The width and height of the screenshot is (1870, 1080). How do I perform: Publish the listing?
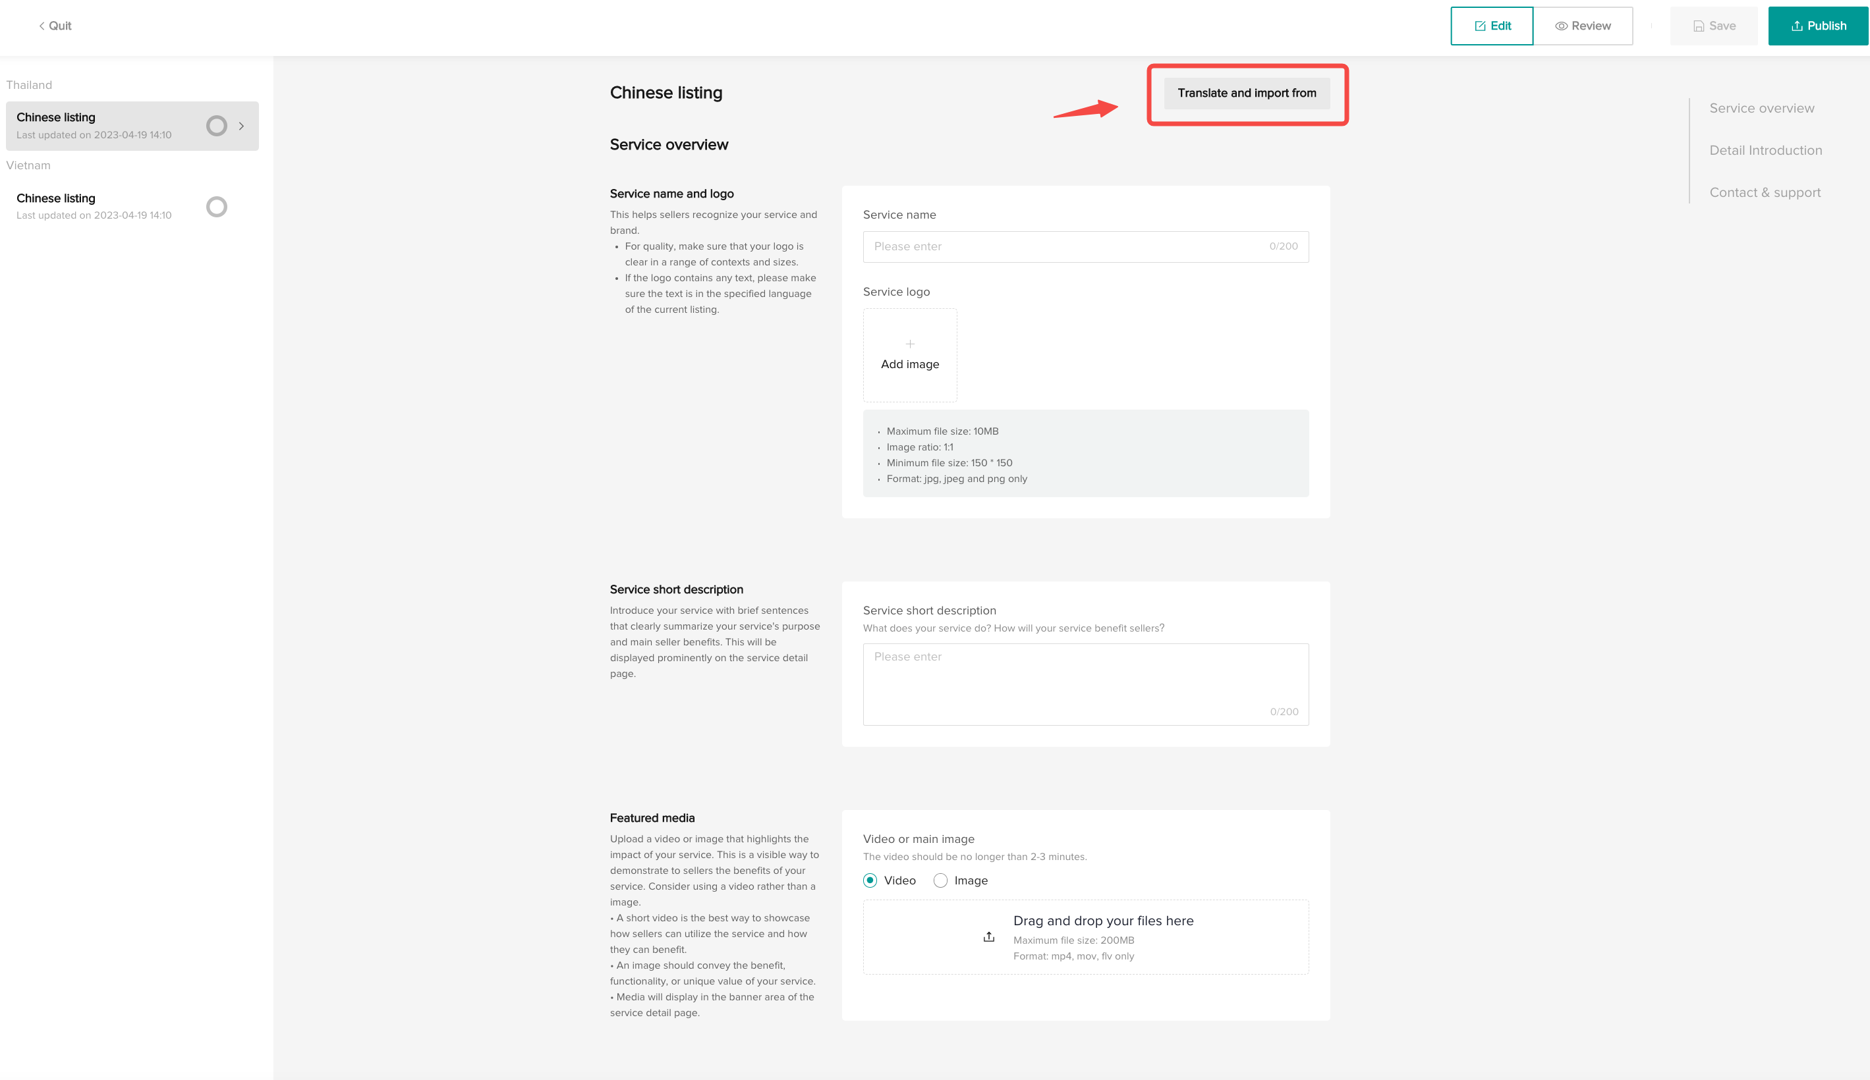[x=1818, y=26]
